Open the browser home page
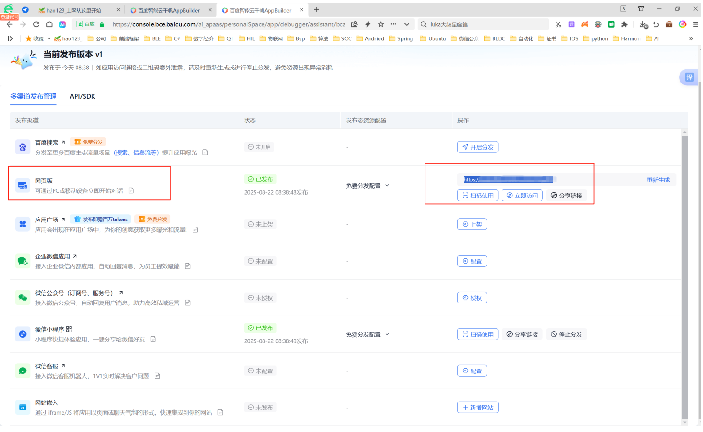 coord(49,24)
